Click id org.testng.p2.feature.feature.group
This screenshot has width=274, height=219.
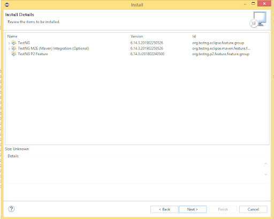[x=220, y=54]
